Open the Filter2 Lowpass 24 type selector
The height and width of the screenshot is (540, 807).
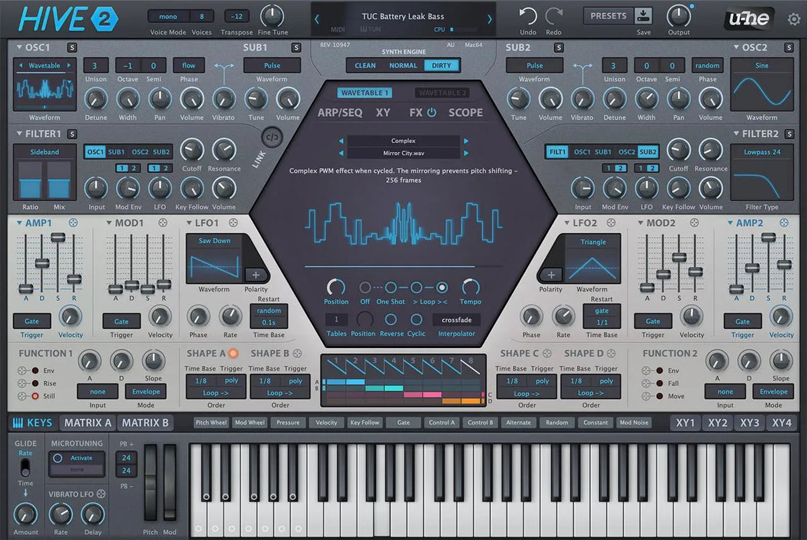762,152
